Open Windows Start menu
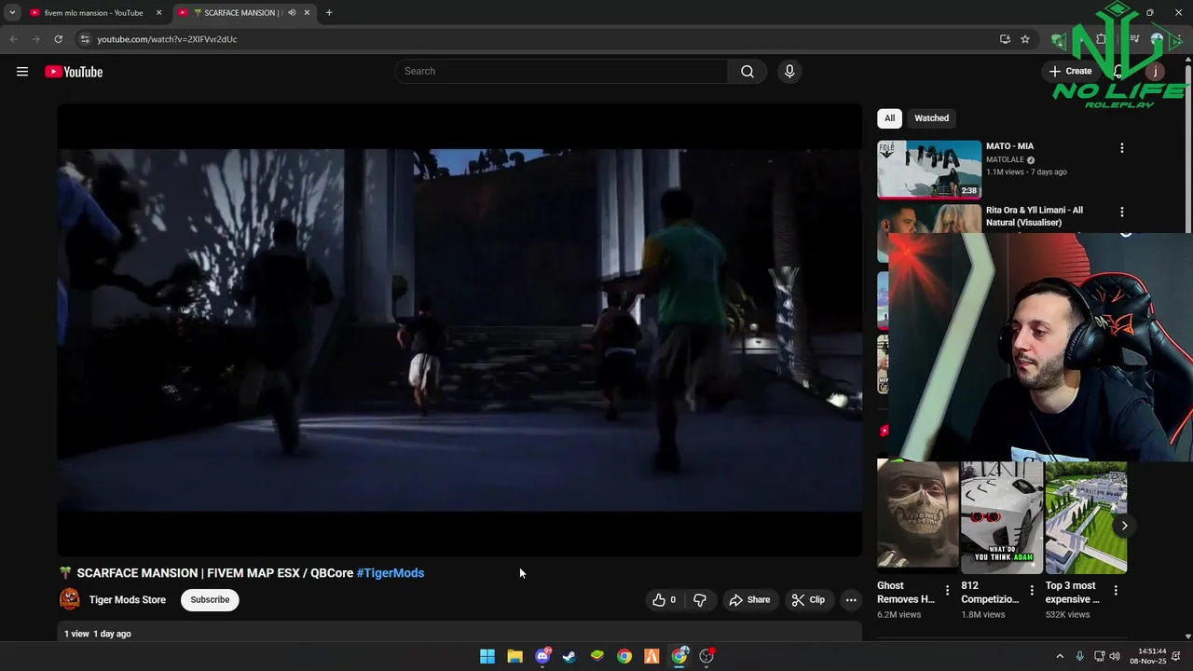 [x=487, y=656]
